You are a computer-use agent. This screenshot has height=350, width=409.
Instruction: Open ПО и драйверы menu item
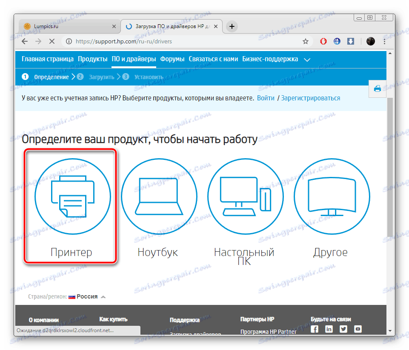(134, 59)
